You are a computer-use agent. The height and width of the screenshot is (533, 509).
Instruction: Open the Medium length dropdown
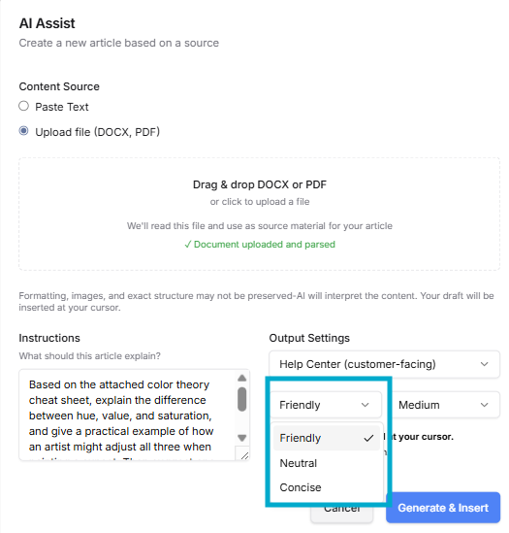[x=445, y=405]
